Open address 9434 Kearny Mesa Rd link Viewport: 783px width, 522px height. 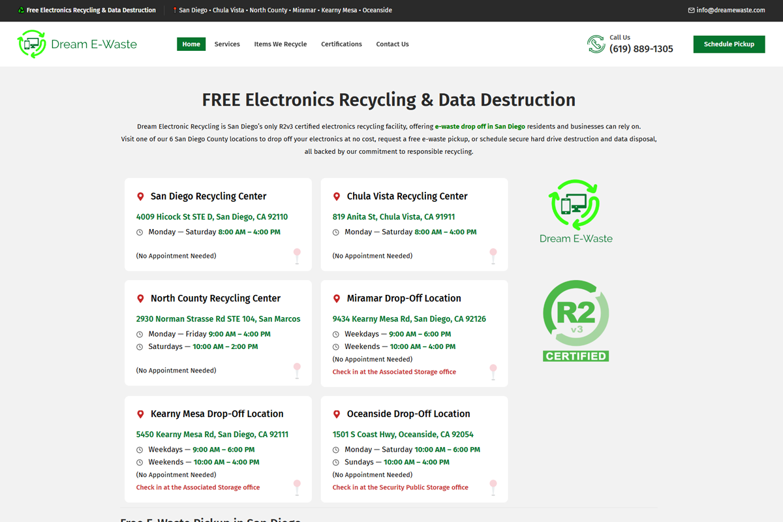409,319
